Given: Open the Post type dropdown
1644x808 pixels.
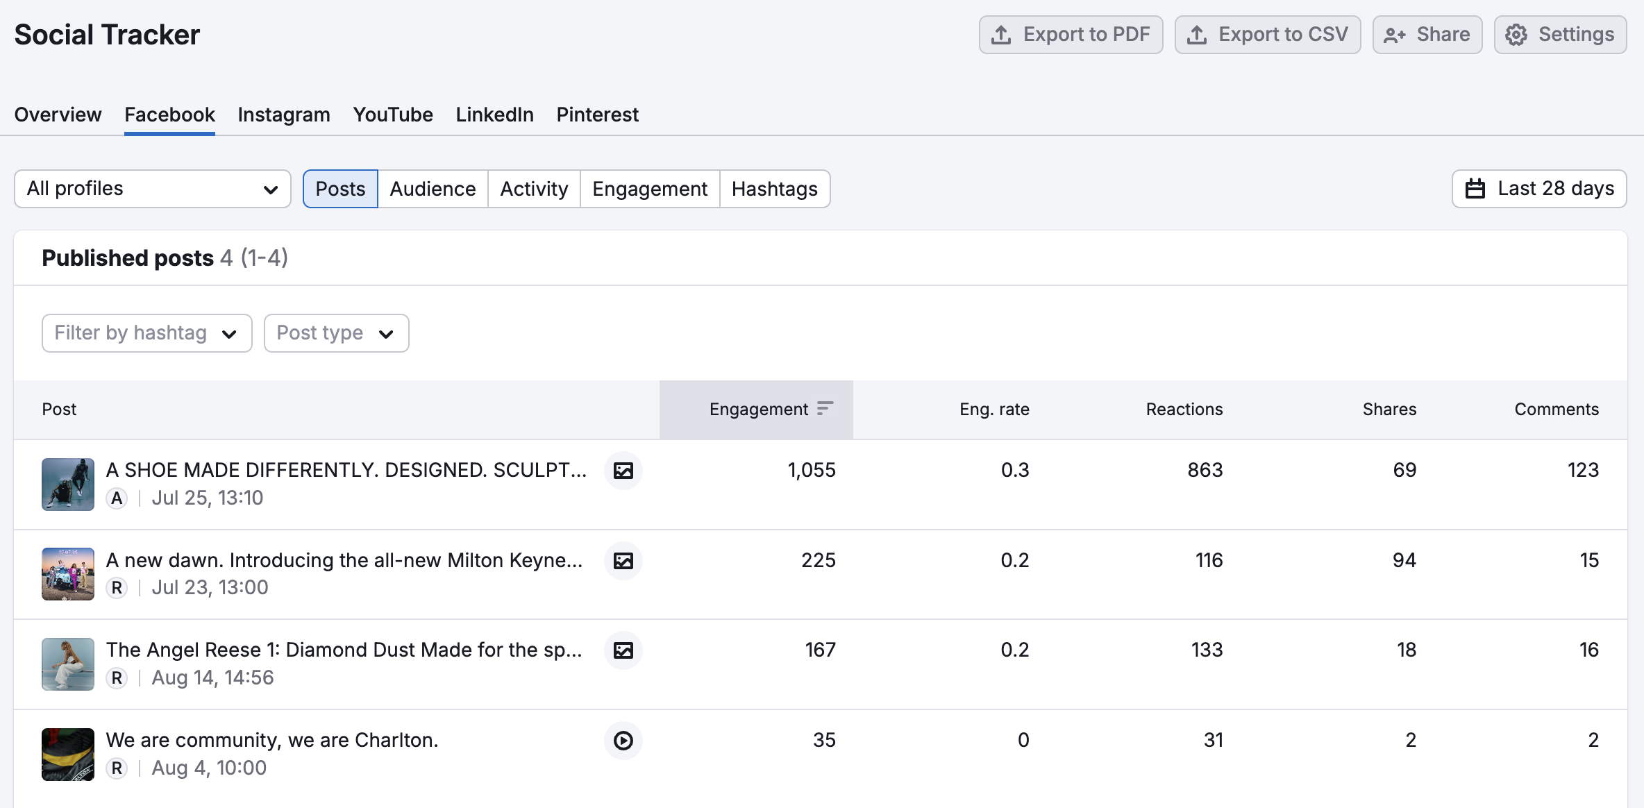Looking at the screenshot, I should pos(336,333).
